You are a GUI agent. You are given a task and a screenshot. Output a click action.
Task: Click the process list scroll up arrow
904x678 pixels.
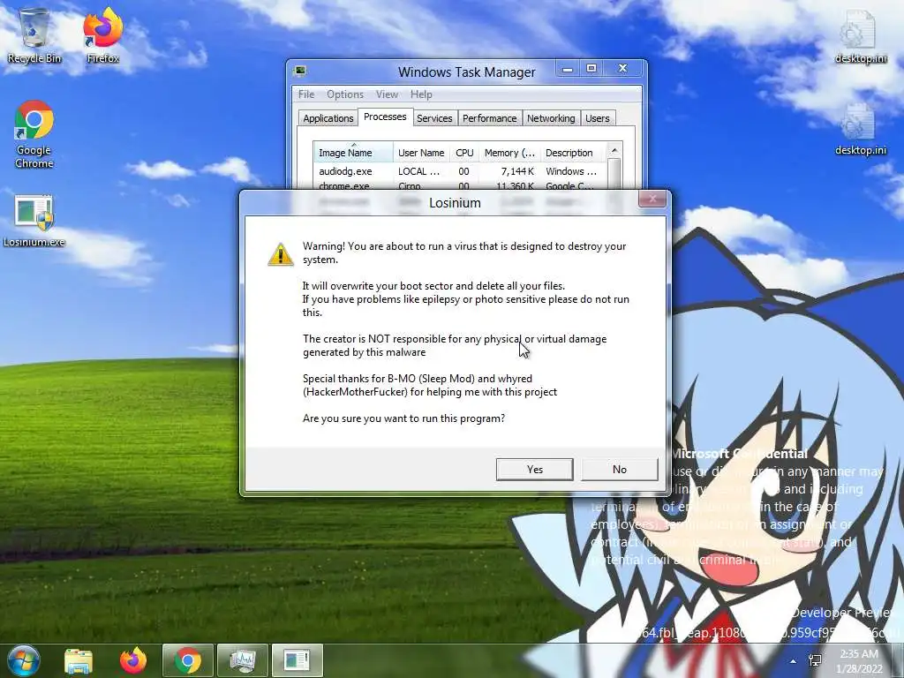click(x=614, y=150)
